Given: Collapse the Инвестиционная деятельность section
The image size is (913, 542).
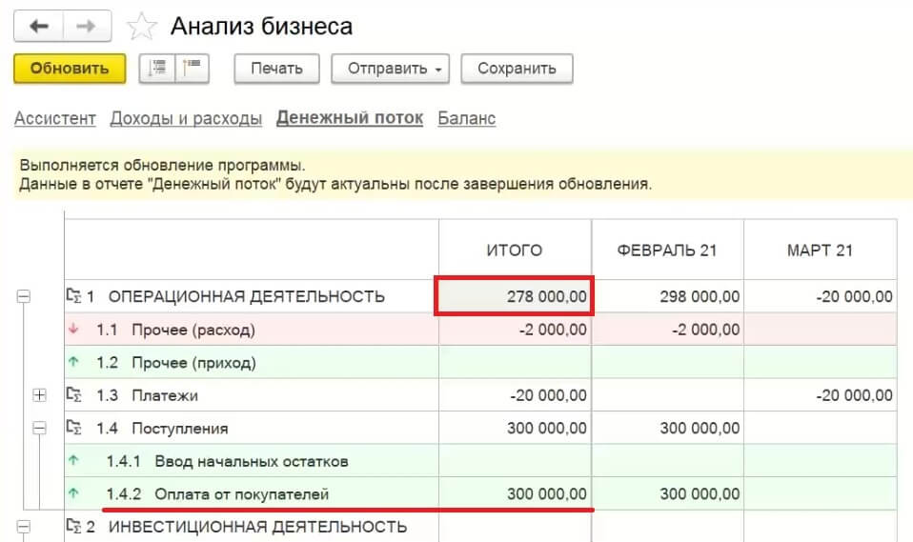Looking at the screenshot, I should click(23, 527).
